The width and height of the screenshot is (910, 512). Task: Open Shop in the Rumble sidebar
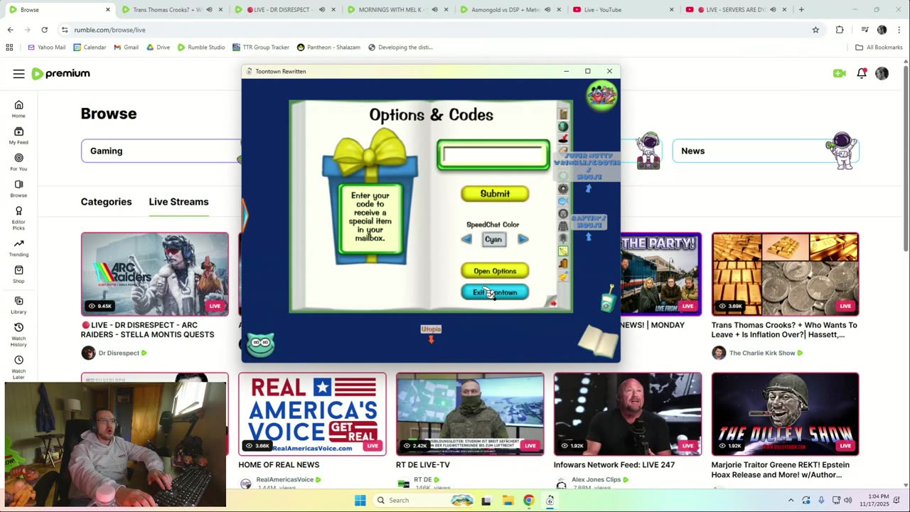click(x=18, y=274)
